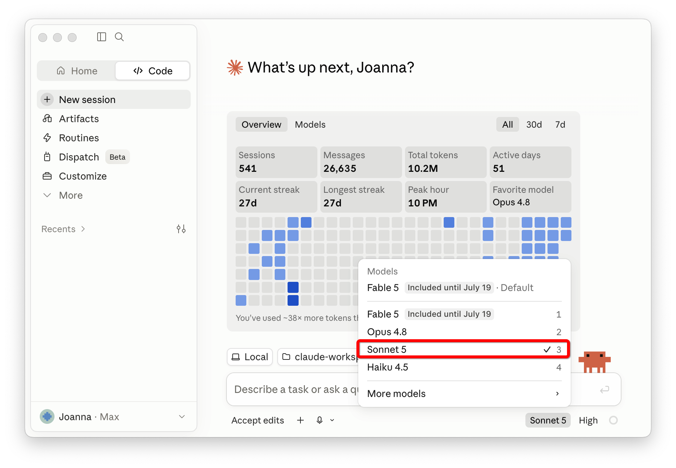
Task: Choose Opus 4.8 in the model menu
Action: click(x=464, y=331)
